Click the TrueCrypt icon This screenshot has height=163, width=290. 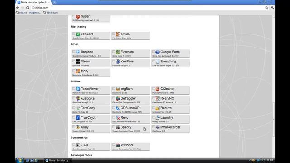click(78, 118)
